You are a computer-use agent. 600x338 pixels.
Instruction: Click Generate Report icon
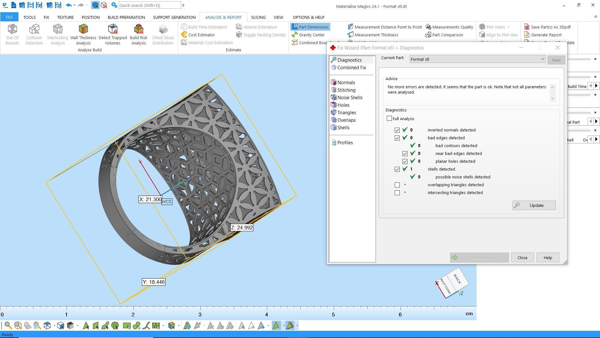[527, 35]
